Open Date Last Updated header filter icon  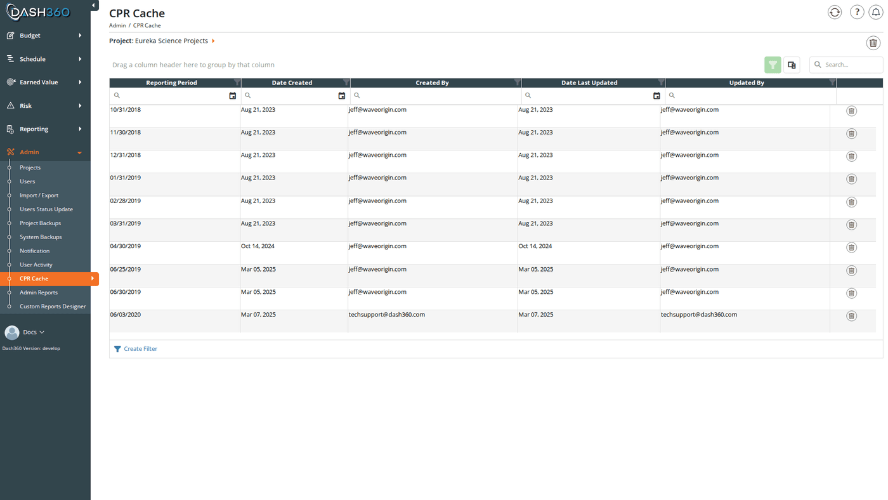662,82
